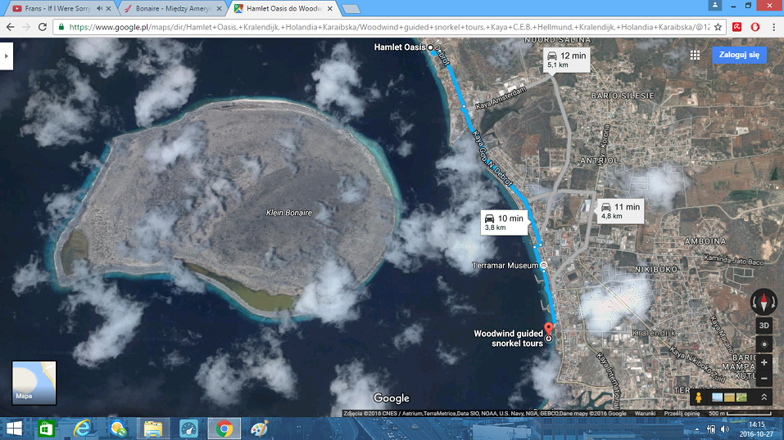The width and height of the screenshot is (784, 440).
Task: Open the Chrome menu
Action: [773, 27]
